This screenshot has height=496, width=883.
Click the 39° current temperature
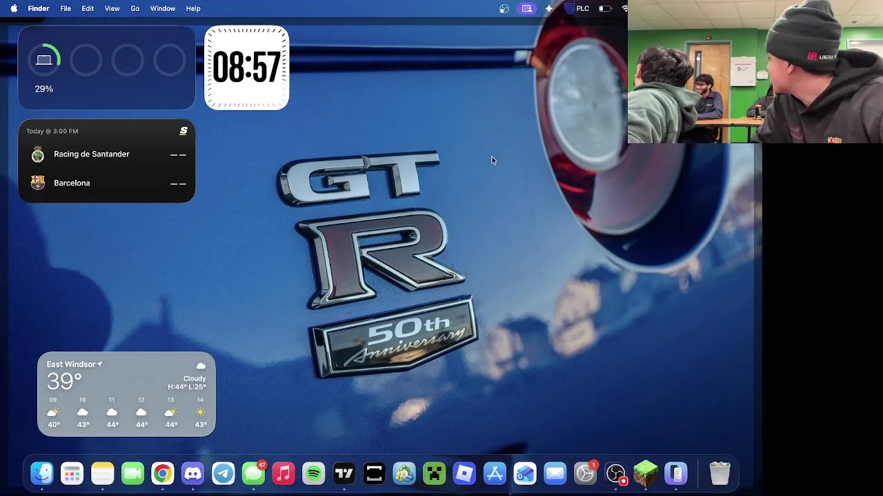click(64, 382)
